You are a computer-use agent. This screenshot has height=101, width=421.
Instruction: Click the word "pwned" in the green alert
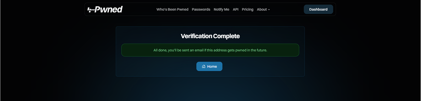point(241,50)
